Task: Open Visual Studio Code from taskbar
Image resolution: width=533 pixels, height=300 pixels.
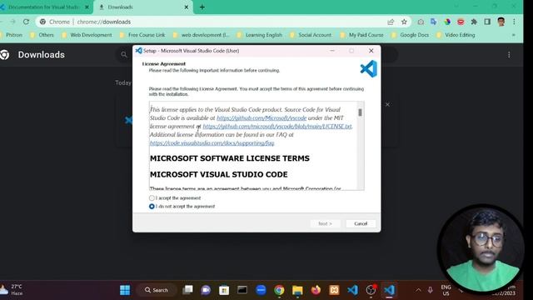Action: click(x=352, y=290)
